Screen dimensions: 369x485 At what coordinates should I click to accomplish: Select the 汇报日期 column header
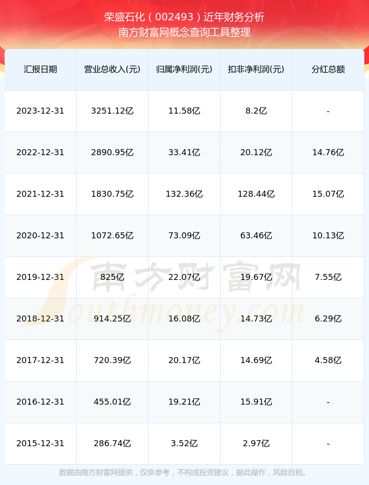(41, 69)
